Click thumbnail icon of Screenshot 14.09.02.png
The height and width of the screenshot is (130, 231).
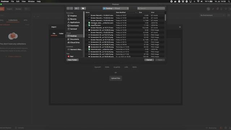[89, 30]
